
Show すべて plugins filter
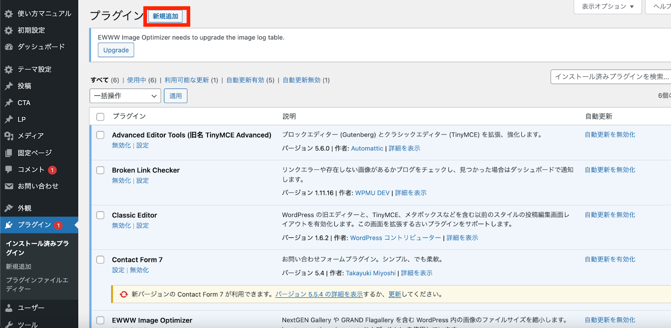[99, 80]
